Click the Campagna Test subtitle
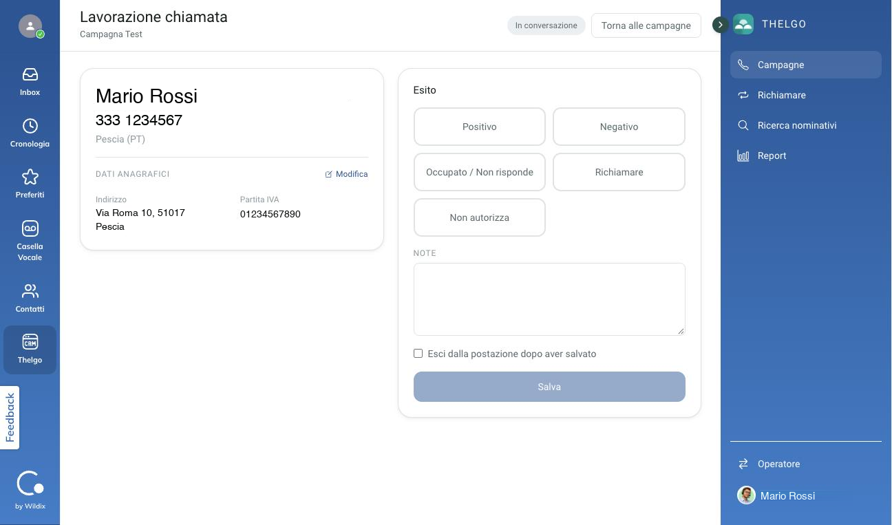Viewport: 892px width, 525px height. pyautogui.click(x=111, y=34)
